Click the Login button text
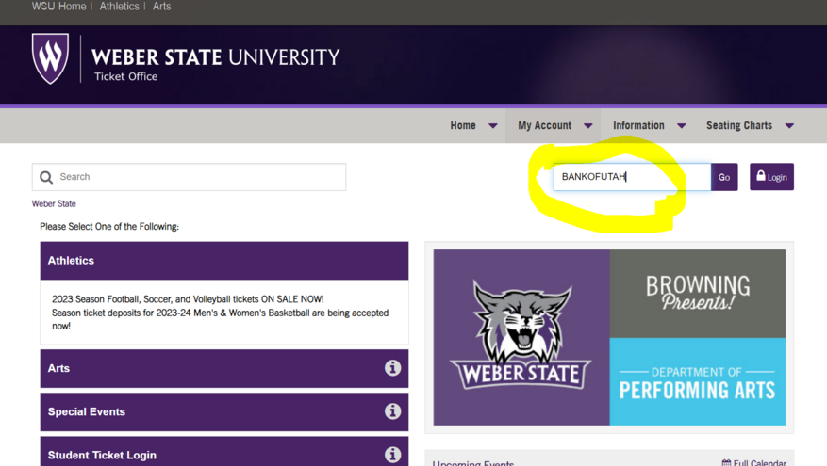Screen dimensions: 827x466 (777, 177)
